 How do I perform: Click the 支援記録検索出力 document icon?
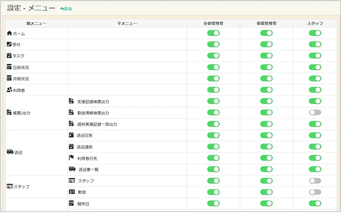71,101
